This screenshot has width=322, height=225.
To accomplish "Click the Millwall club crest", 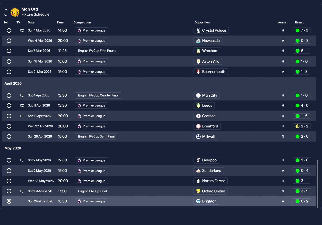I will click(198, 136).
